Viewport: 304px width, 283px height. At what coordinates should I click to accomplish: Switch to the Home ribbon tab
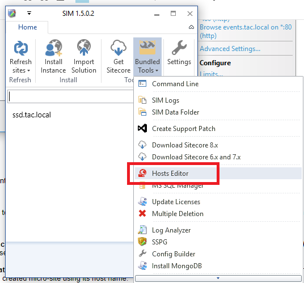[x=27, y=27]
